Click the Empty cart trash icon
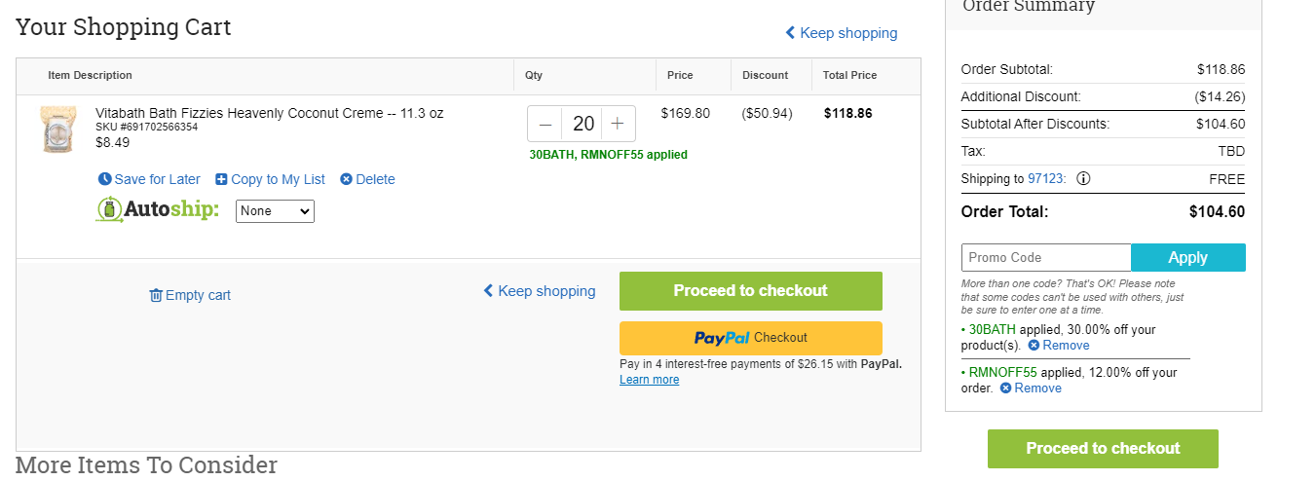Screen dimensions: 1316x481 (156, 295)
